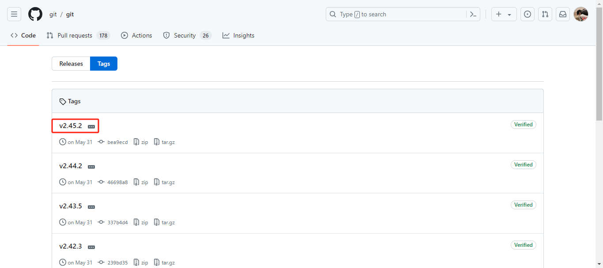Open the hamburger navigation menu
The image size is (603, 268).
click(x=14, y=14)
